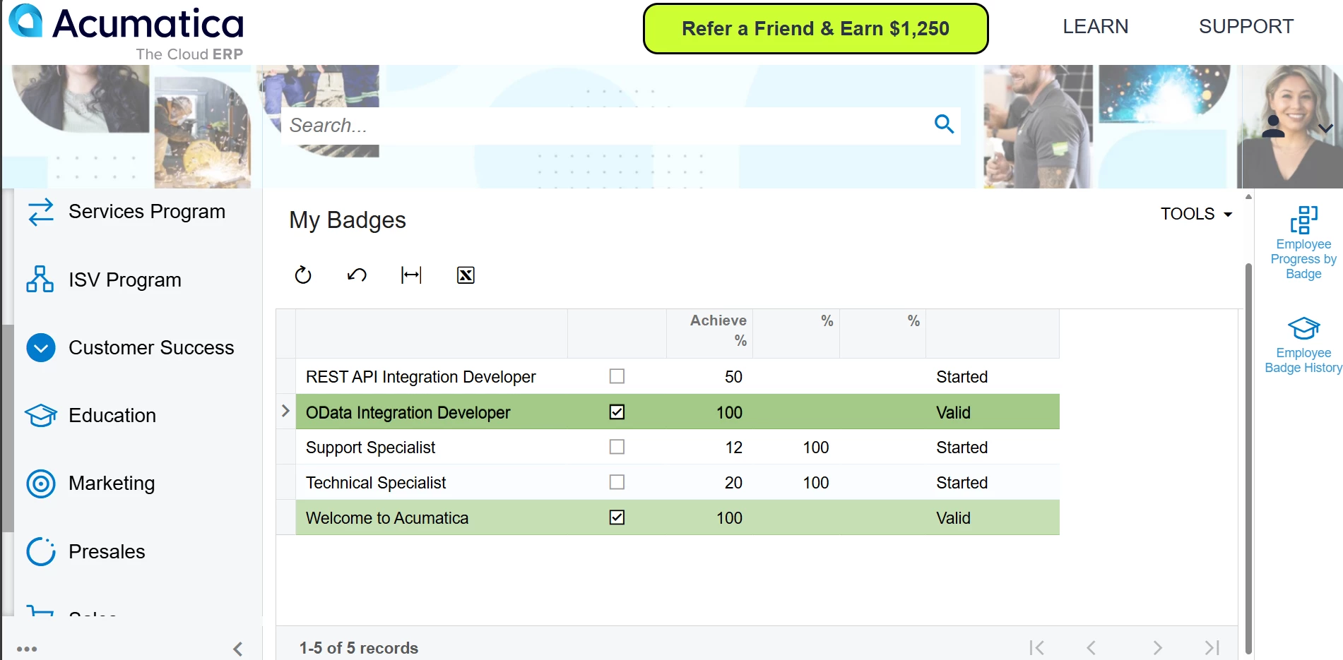Go to last page of records

[1212, 647]
